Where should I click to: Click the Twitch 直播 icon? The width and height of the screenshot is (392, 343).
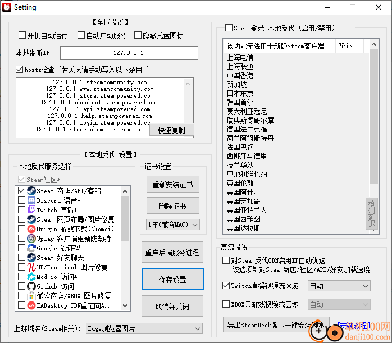[31, 210]
